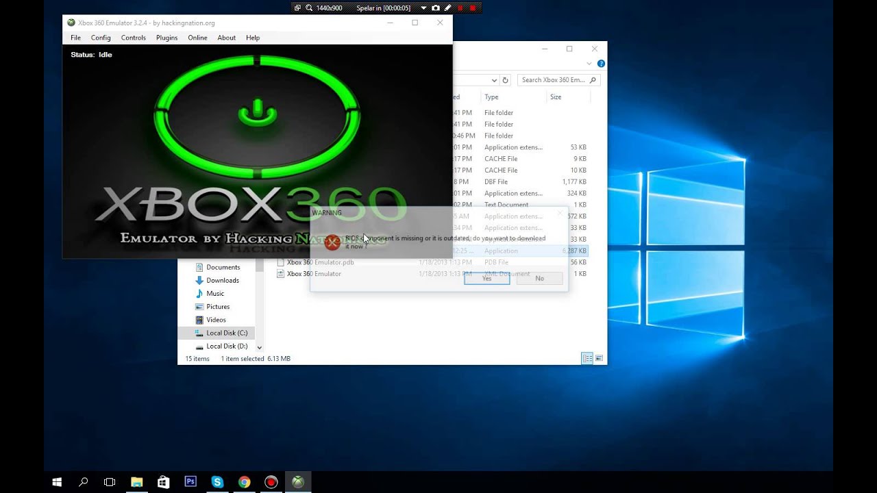The width and height of the screenshot is (877, 493).
Task: Open Documents in Explorer sidebar
Action: (x=223, y=267)
